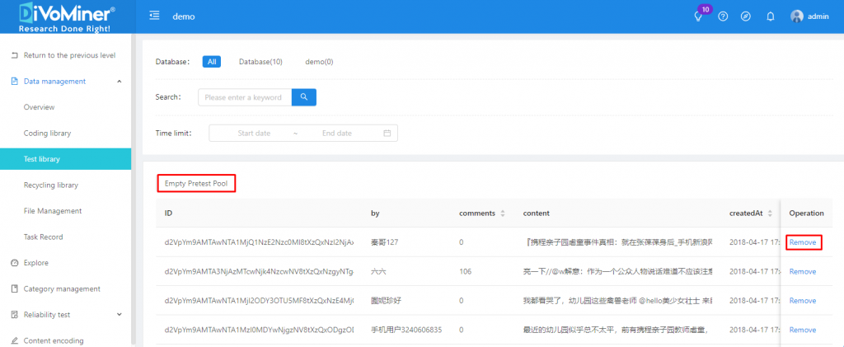Remove the first row entry by 秦哥127
The image size is (844, 347).
[802, 242]
